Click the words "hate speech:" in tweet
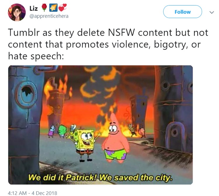 point(36,56)
